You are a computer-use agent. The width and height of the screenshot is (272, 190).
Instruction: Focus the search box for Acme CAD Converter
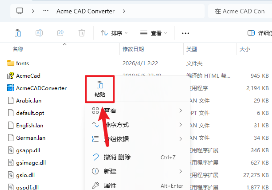point(240,11)
